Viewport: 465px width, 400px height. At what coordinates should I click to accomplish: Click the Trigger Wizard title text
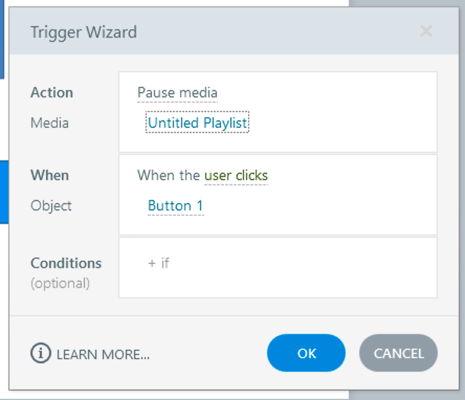click(x=84, y=32)
